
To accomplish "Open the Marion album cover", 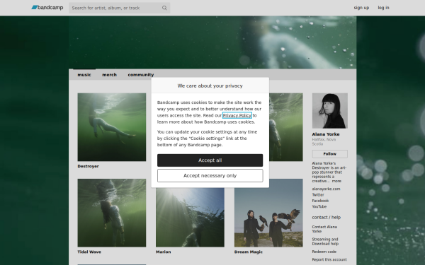I will tap(190, 217).
